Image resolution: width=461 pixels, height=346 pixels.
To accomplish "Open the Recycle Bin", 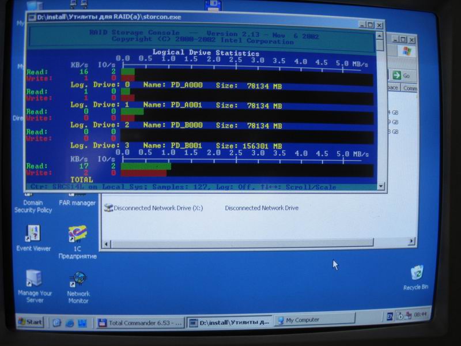I will click(416, 277).
